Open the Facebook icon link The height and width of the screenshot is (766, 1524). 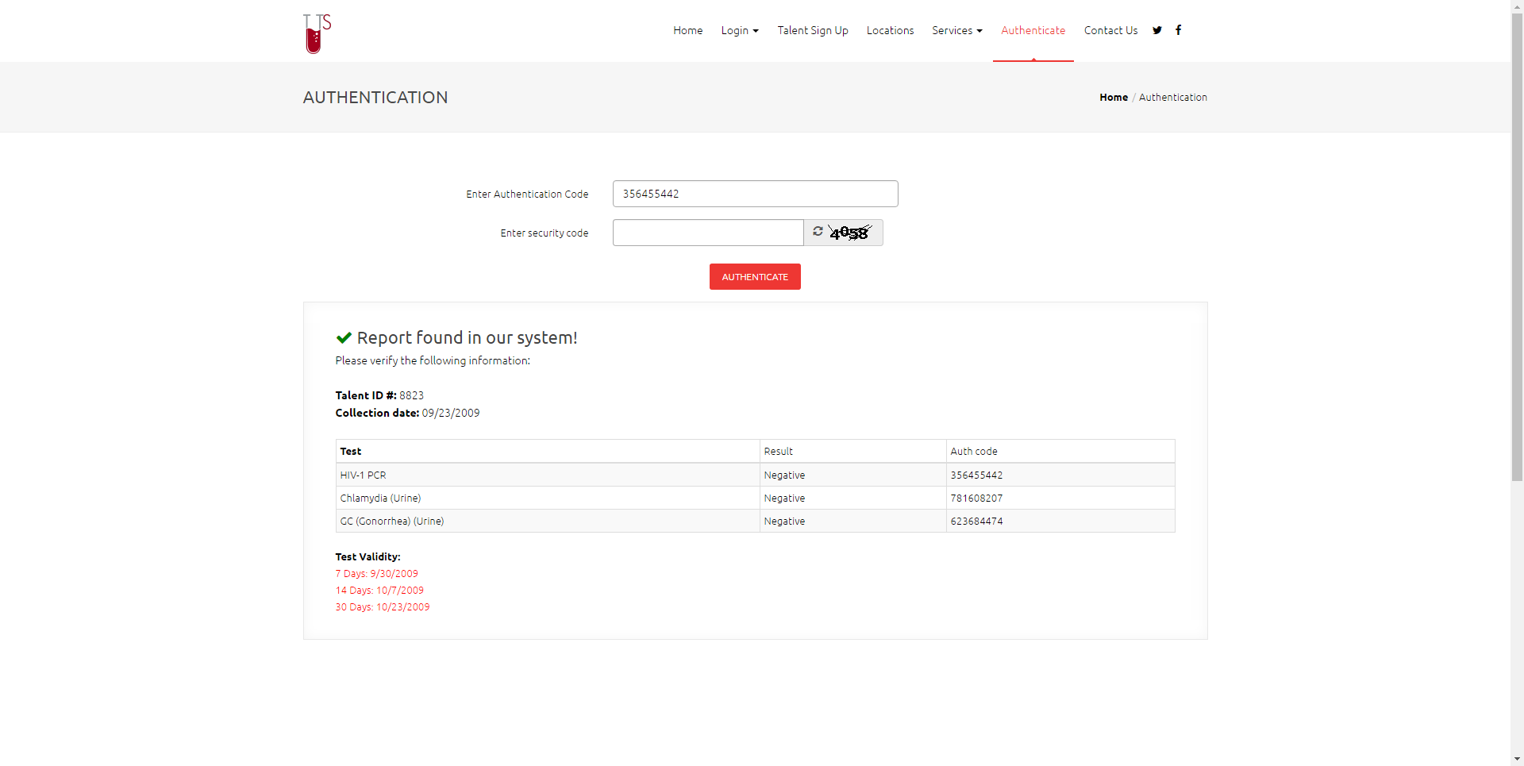1179,30
